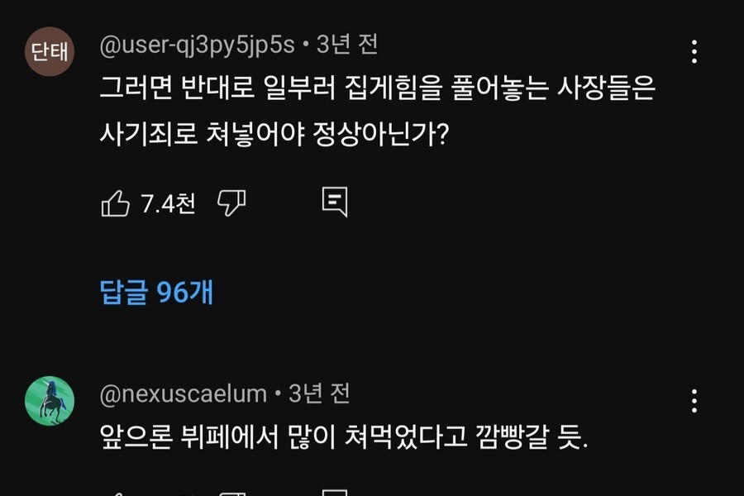
Task: Tap the 7.4천 like count
Action: (168, 203)
